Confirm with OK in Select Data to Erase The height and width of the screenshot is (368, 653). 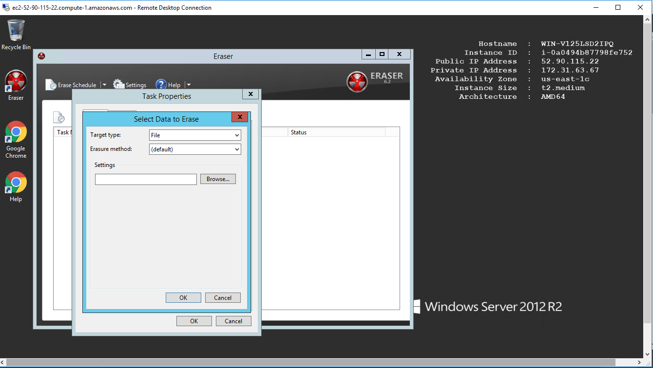pyautogui.click(x=183, y=298)
